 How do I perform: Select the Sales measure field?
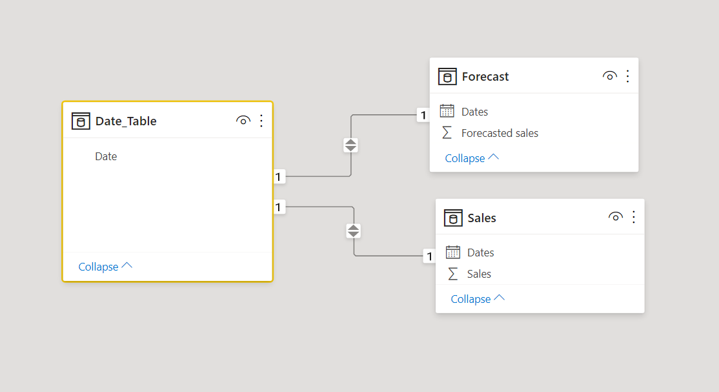(479, 274)
